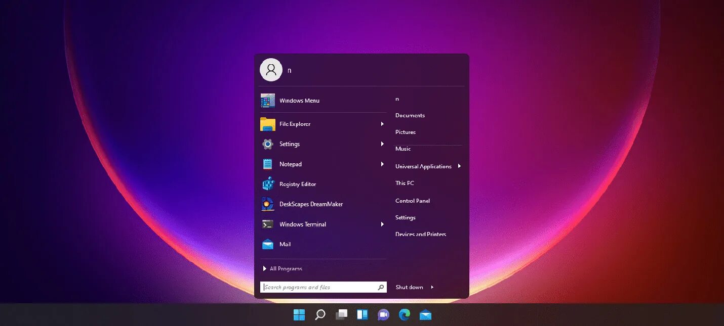Image resolution: width=724 pixels, height=326 pixels.
Task: Click the 'Windows Terminal' label
Action: click(x=303, y=224)
